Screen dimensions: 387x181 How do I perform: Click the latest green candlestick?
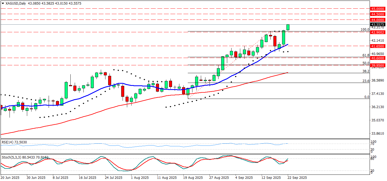[288, 27]
